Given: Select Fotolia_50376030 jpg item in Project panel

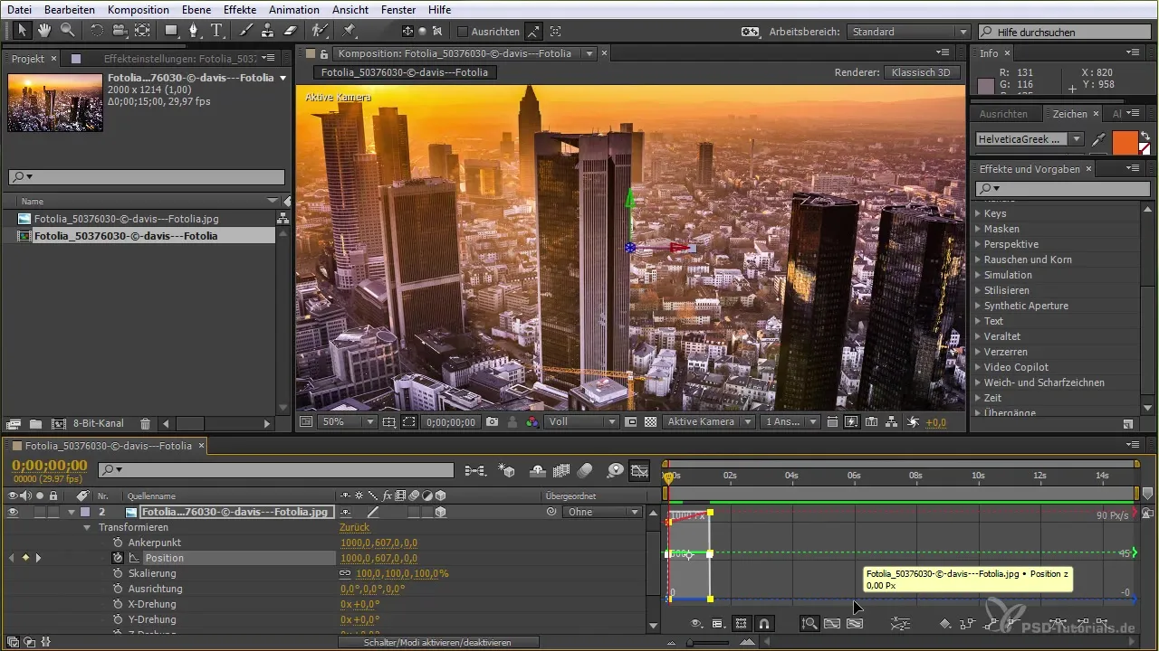Looking at the screenshot, I should (x=126, y=219).
